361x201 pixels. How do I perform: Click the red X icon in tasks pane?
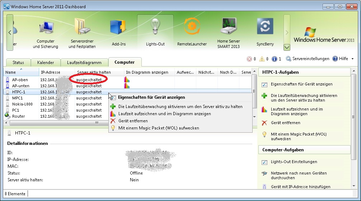coord(264,123)
